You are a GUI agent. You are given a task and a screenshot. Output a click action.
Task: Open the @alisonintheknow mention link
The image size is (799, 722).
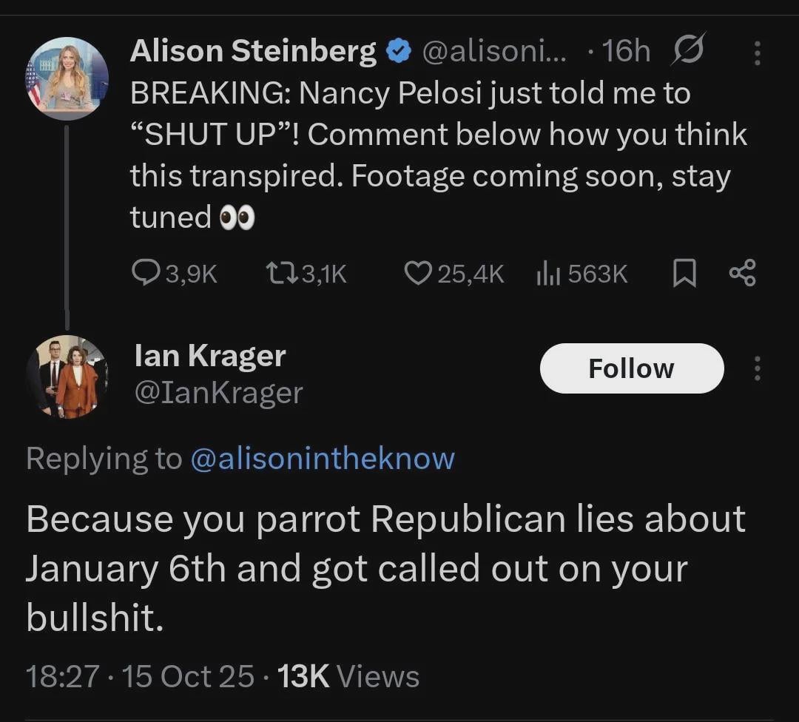coord(323,459)
